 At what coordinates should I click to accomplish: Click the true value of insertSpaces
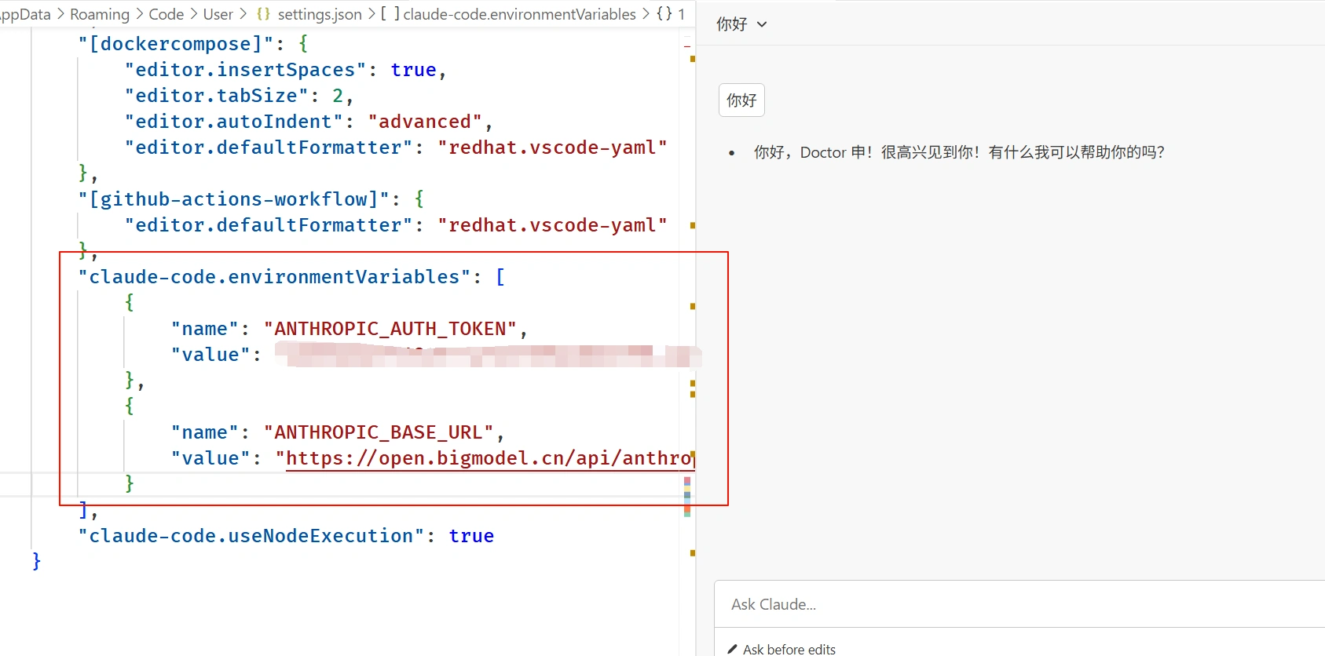tap(413, 70)
